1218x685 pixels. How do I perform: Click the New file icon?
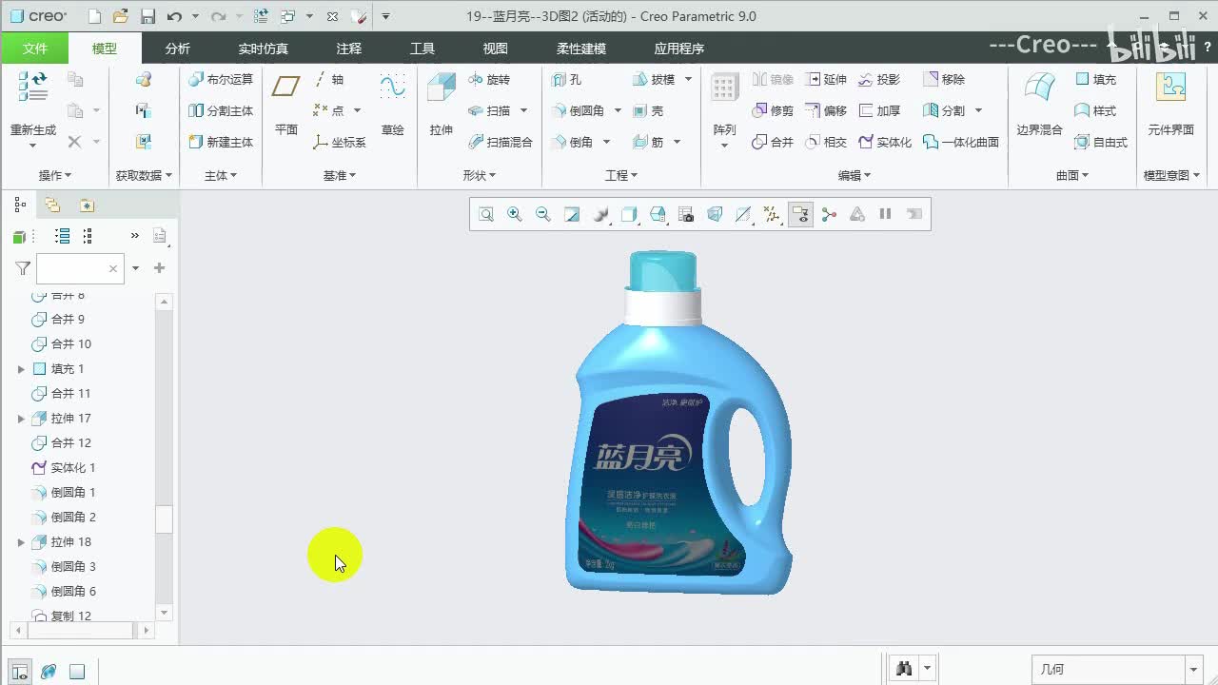point(94,16)
